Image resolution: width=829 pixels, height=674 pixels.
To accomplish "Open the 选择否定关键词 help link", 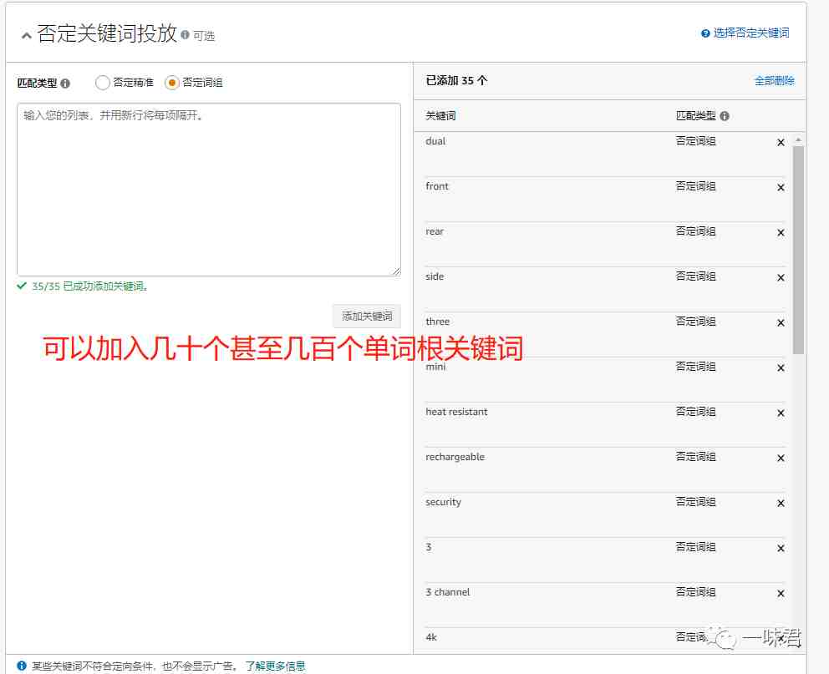I will (x=745, y=33).
